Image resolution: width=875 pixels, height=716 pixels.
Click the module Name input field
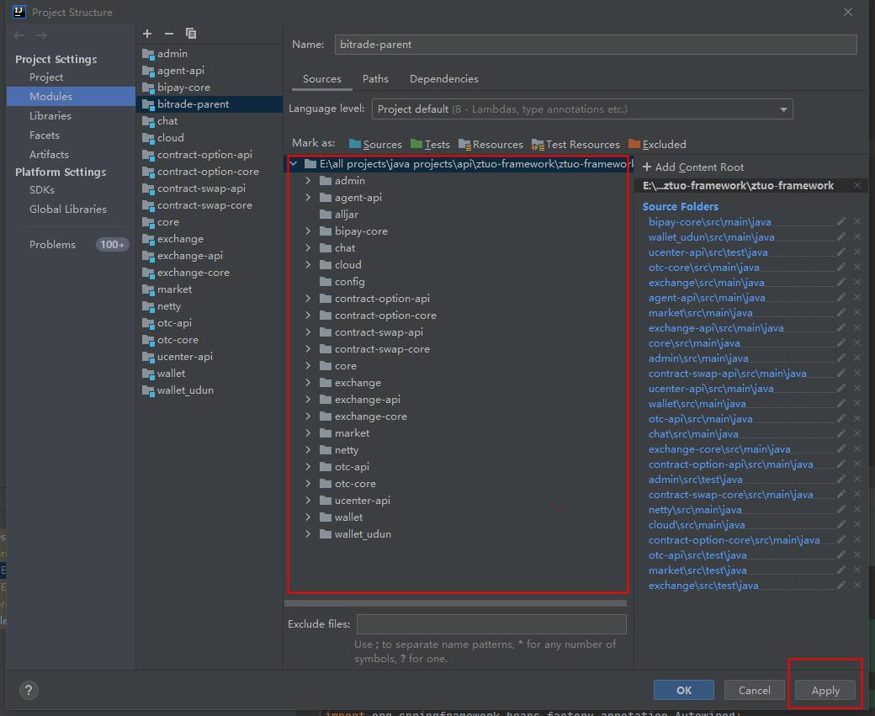click(x=596, y=45)
